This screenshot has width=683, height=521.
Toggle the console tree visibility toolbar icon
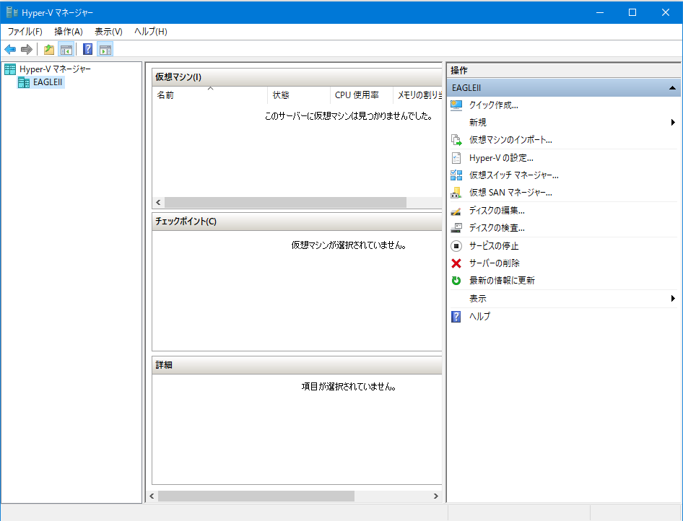pos(65,48)
